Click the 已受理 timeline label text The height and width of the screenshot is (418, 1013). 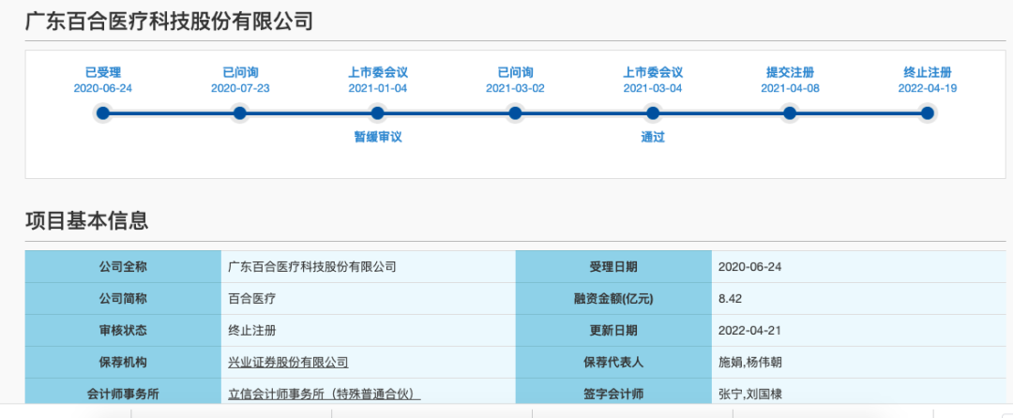coord(103,72)
